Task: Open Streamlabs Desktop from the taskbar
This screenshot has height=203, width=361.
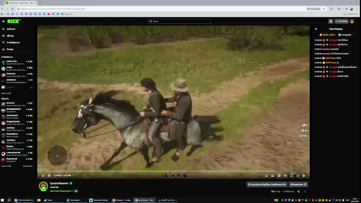Action: [x=99, y=200]
